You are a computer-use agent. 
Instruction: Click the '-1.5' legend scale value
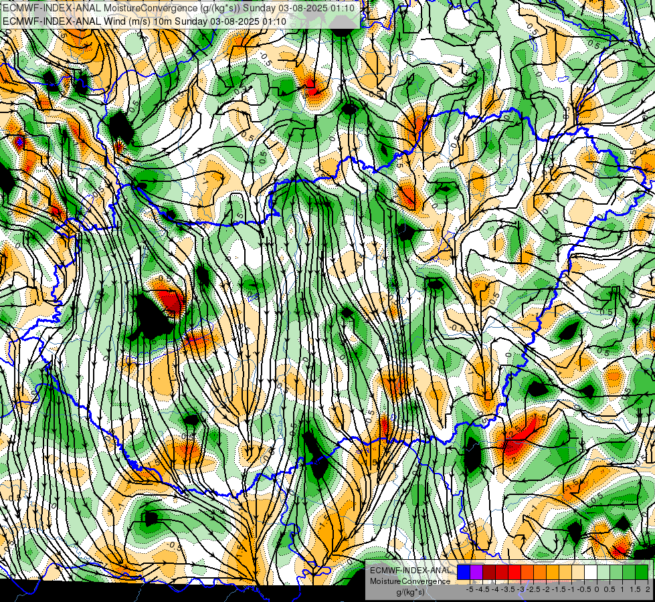pos(559,589)
